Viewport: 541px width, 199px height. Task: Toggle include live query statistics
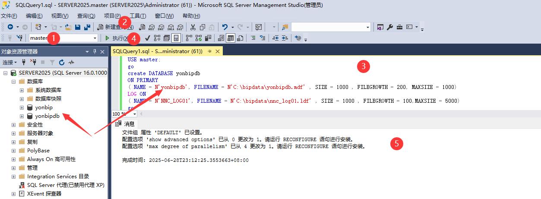[199, 38]
